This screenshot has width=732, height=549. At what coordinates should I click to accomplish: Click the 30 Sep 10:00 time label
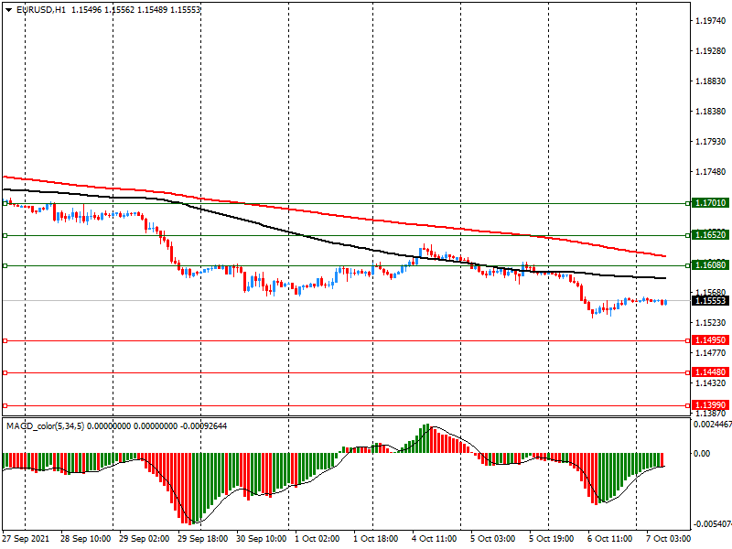(x=261, y=539)
